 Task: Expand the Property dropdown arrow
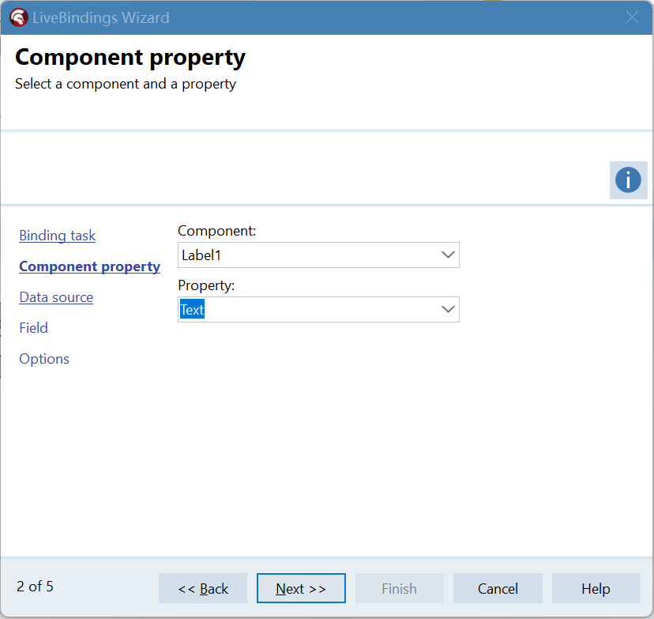pyautogui.click(x=448, y=310)
